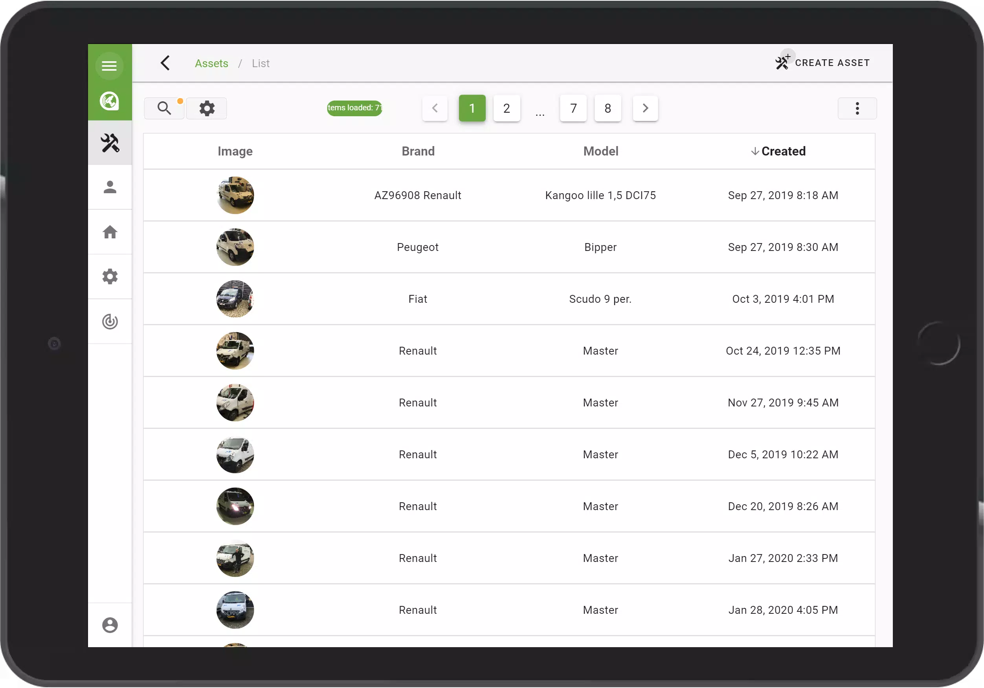Open thumbnail of Master created Dec 5, 2019
The image size is (984, 688).
[x=235, y=454]
